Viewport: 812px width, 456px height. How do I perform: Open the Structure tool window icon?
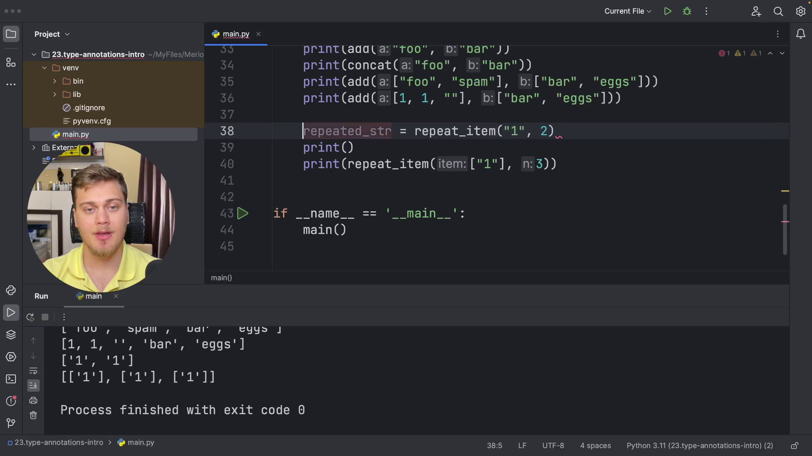(x=11, y=62)
